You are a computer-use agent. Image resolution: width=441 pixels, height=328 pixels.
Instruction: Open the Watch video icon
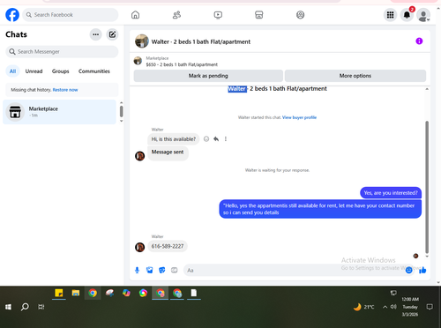tap(218, 15)
